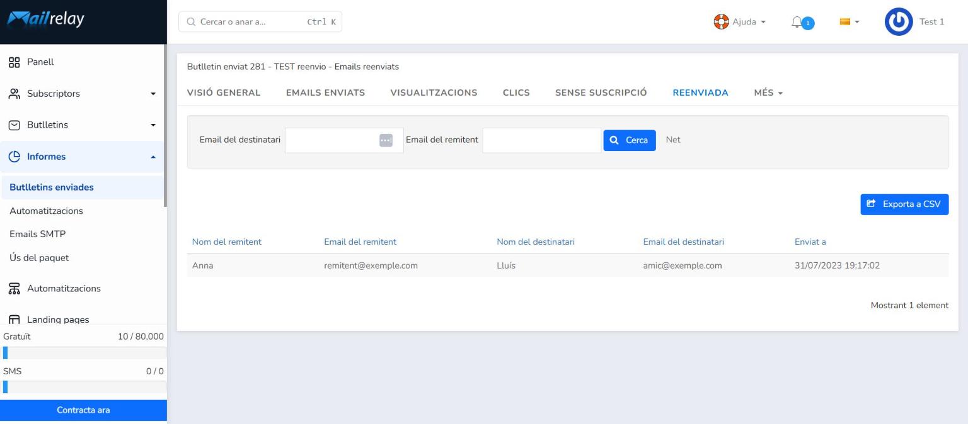The height and width of the screenshot is (424, 968).
Task: Click the Automatitzacions flow icon in sidebar
Action: point(14,289)
